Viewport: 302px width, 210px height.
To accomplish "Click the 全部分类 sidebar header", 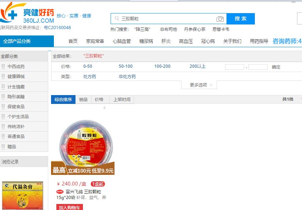I will pos(24,56).
